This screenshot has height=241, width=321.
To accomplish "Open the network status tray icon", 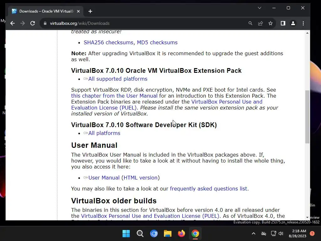I will [x=273, y=233].
